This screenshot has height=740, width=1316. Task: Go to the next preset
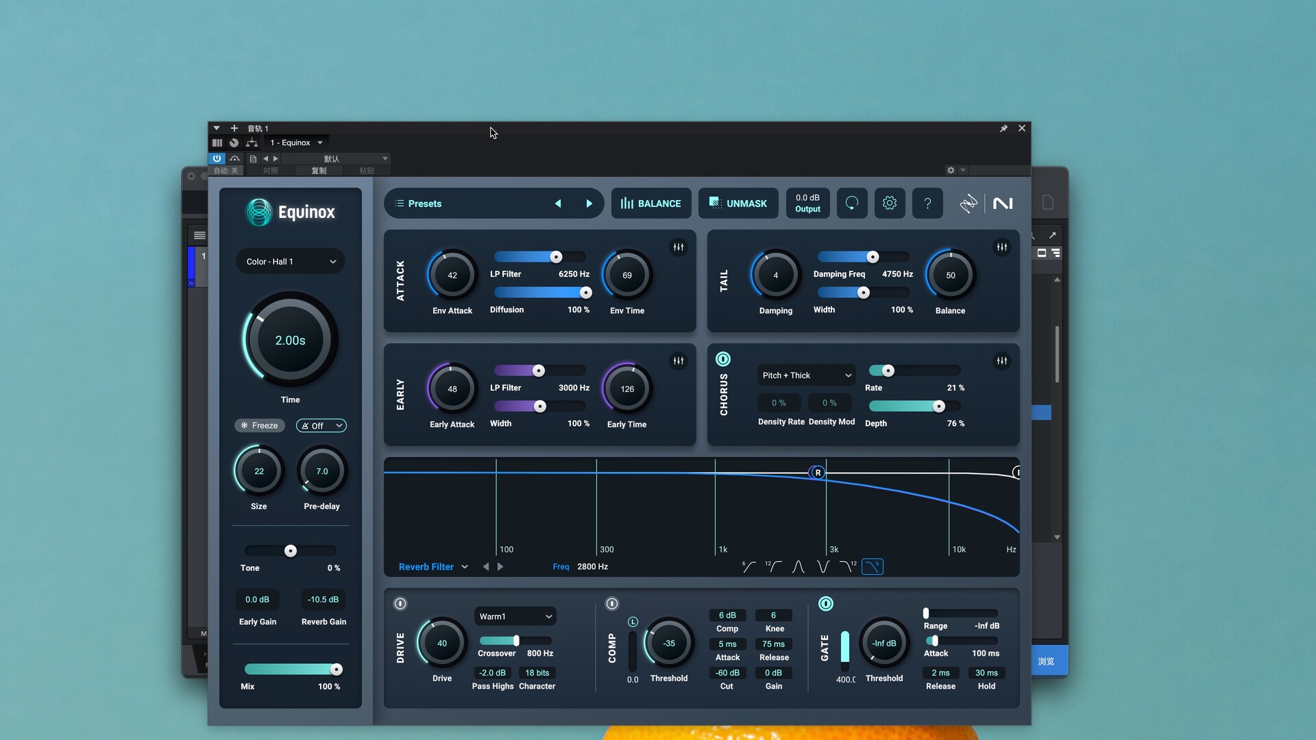(x=589, y=204)
